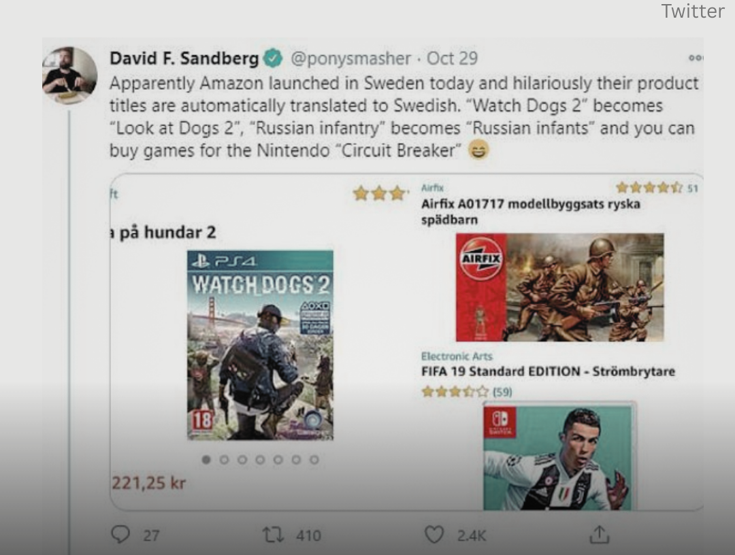Open the three-dot tweet options menu
The width and height of the screenshot is (735, 555).
click(696, 58)
